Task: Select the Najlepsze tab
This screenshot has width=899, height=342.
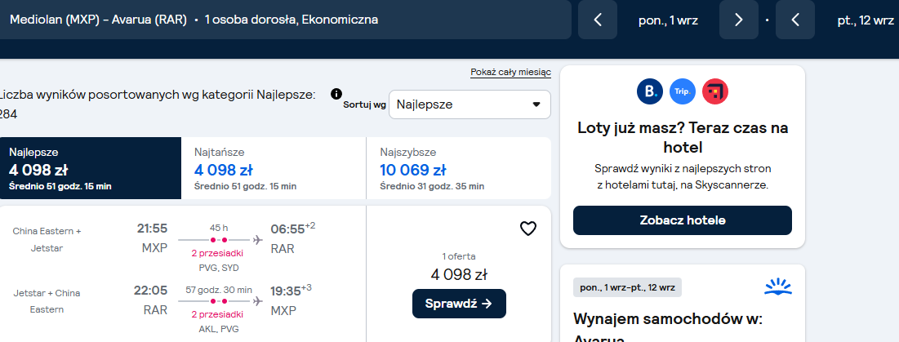Action: 91,168
